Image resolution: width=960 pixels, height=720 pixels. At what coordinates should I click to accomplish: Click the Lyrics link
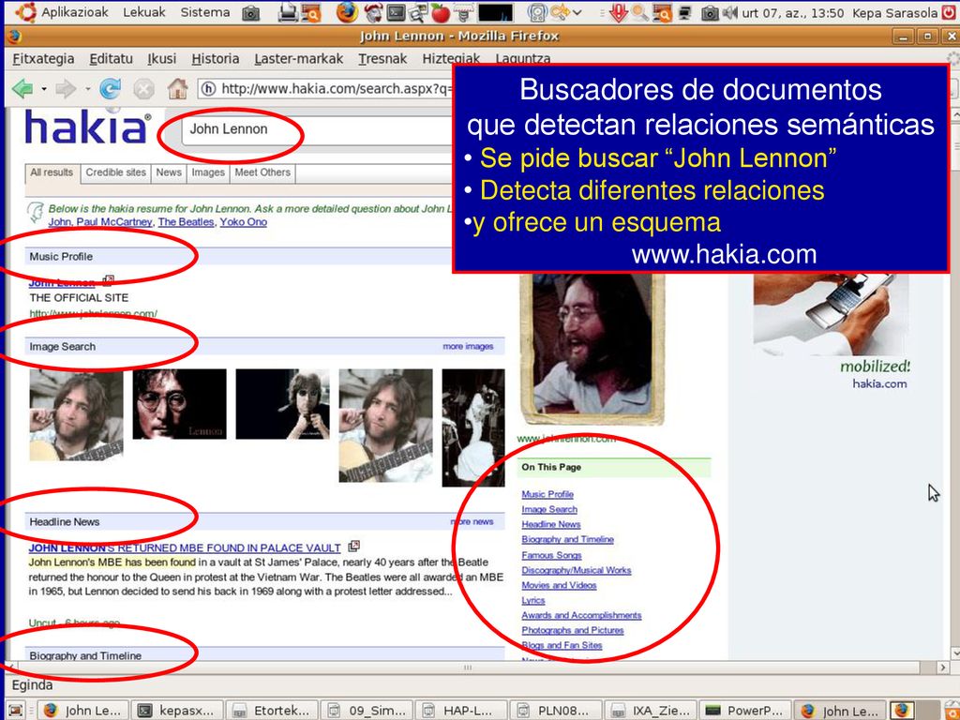coord(533,601)
